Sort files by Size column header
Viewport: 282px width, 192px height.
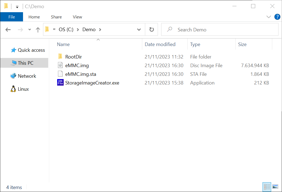(242, 44)
